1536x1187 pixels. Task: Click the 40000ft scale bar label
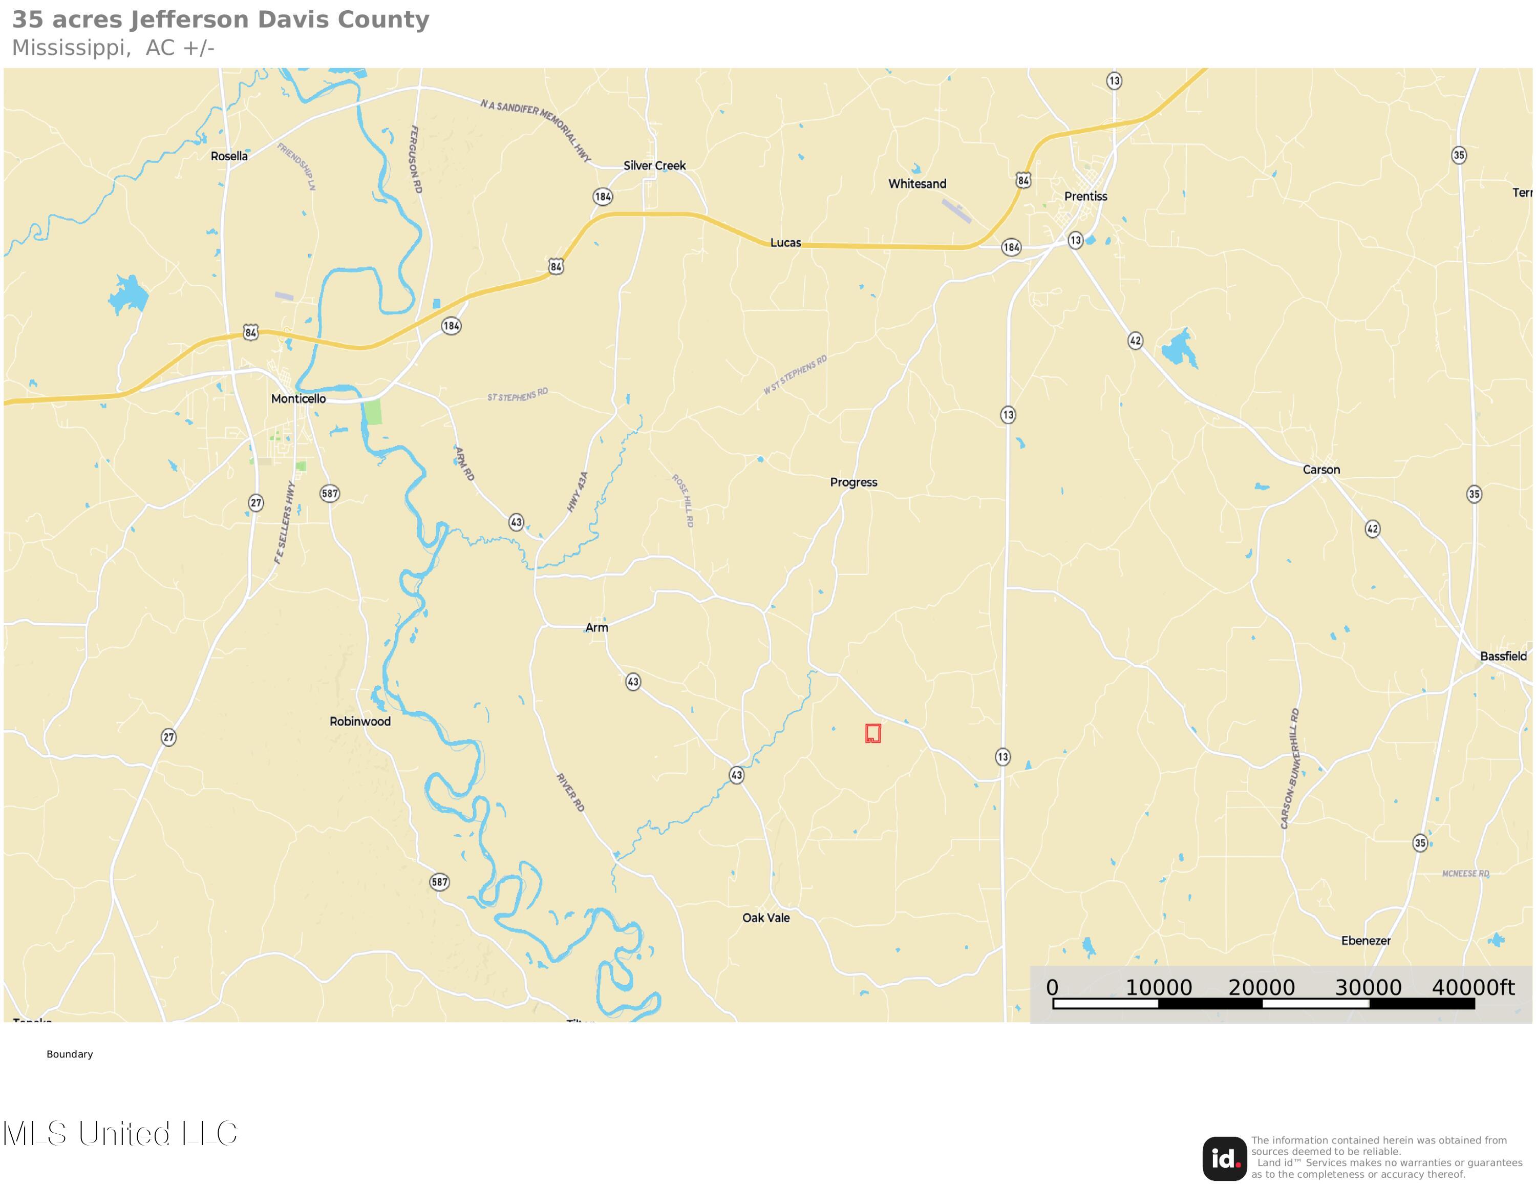coord(1473,987)
